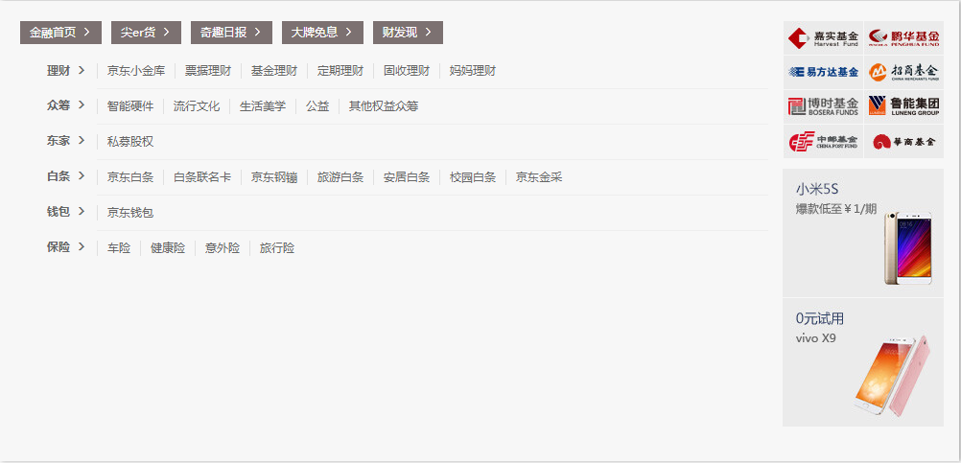The height and width of the screenshot is (463, 961).
Task: Expand the 理财 category chevron
Action: tap(81, 70)
